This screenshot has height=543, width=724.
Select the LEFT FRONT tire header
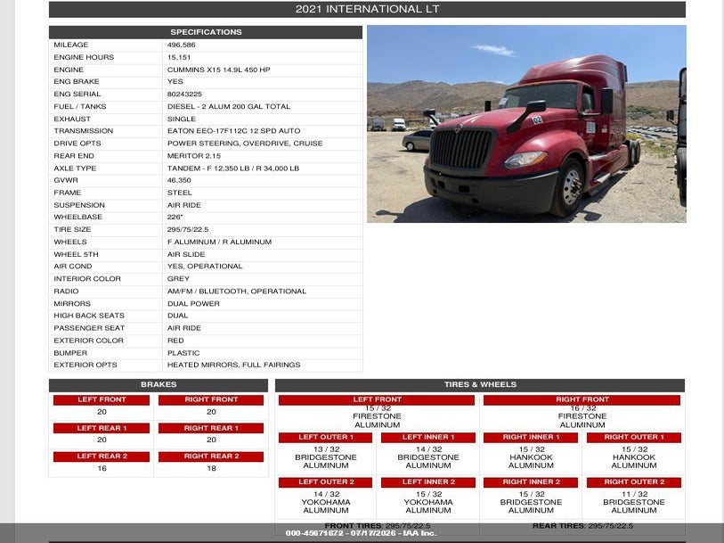[x=377, y=399]
